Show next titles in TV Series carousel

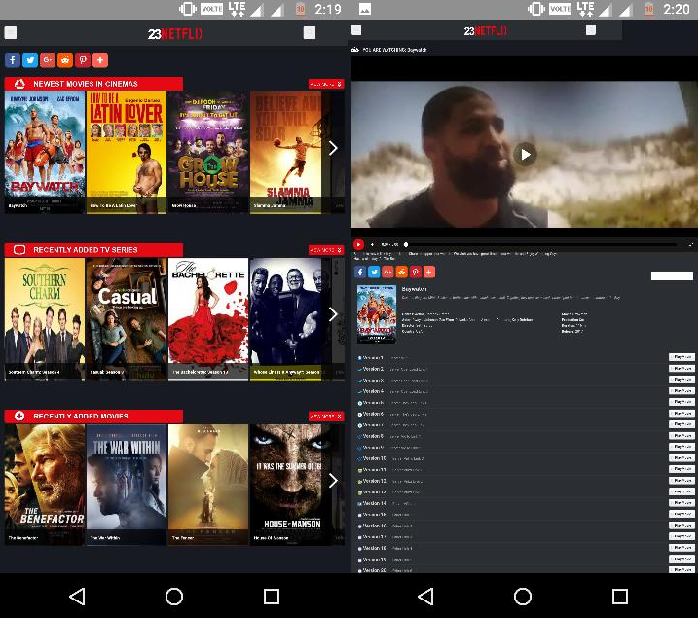333,314
